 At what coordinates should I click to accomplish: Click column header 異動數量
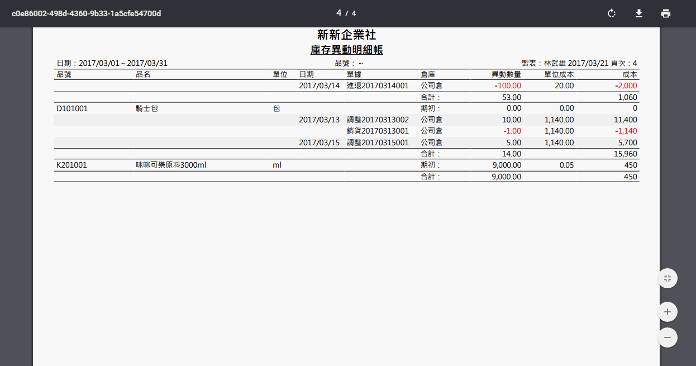(506, 74)
